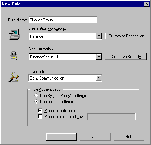Click the Rule Name text field

(x=63, y=20)
